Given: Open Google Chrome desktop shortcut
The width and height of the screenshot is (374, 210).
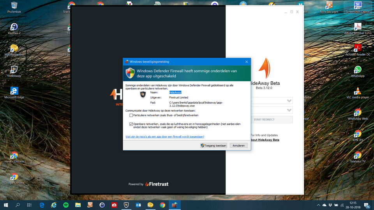Looking at the screenshot, I should click(x=14, y=178).
